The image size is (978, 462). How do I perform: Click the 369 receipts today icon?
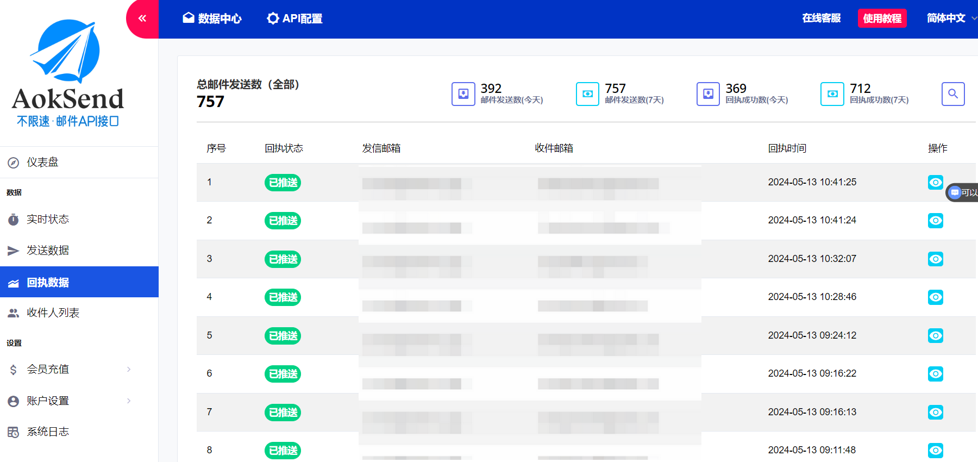(708, 94)
